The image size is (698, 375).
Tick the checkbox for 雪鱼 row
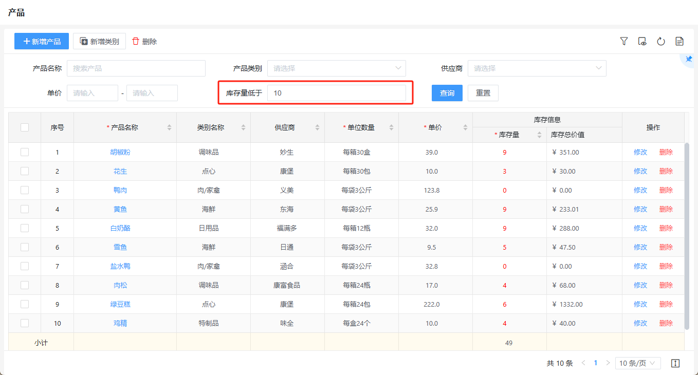pyautogui.click(x=25, y=247)
